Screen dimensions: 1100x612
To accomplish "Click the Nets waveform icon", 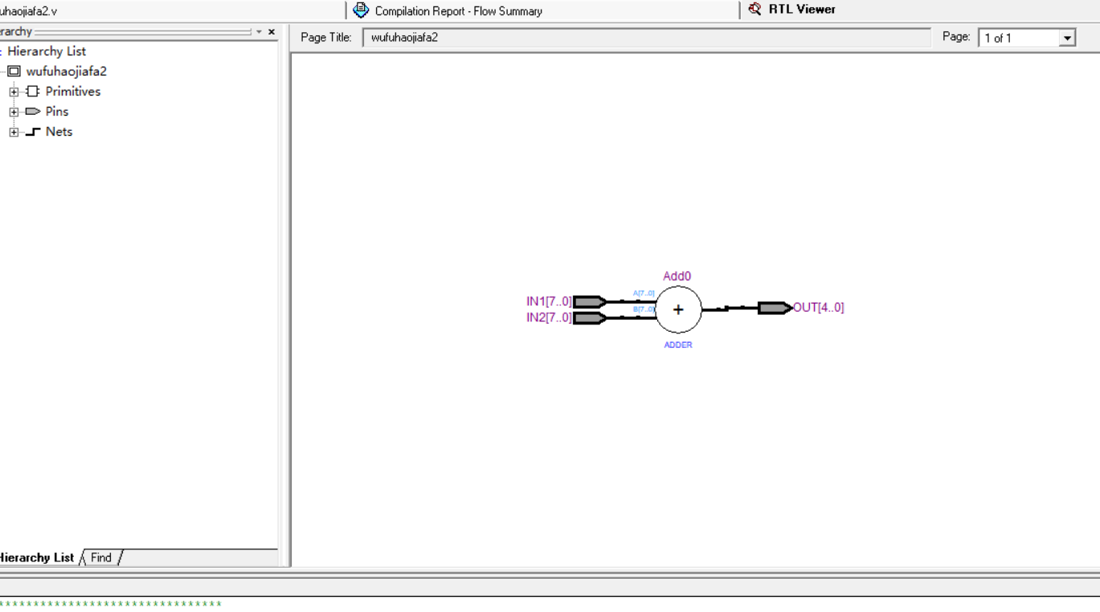I will click(x=32, y=132).
